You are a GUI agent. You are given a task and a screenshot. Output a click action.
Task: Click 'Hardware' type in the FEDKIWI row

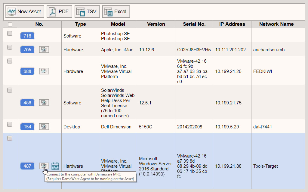coord(73,71)
